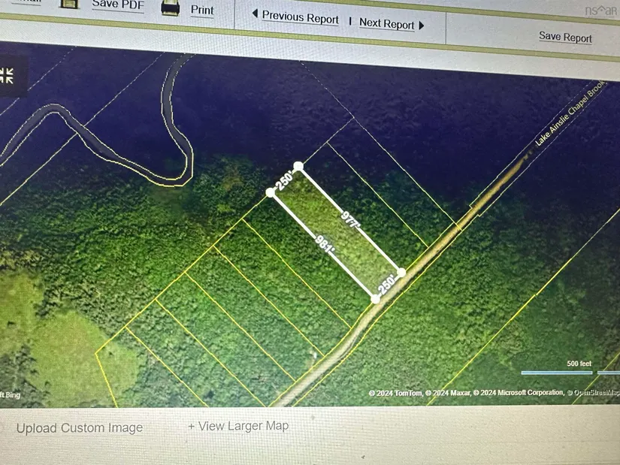Click the right arrow after Next Report
Viewport: 620px width, 465px height.
[422, 25]
